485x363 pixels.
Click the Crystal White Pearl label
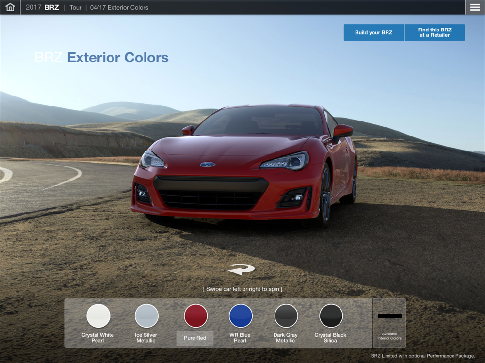(98, 338)
